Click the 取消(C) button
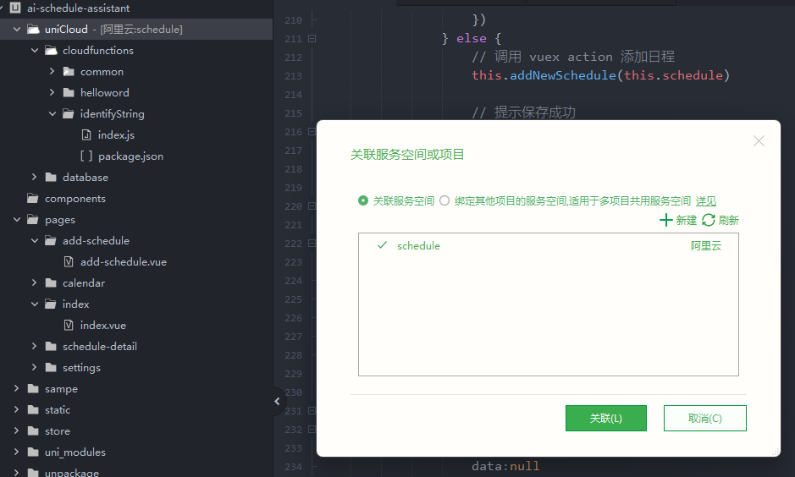The image size is (795, 477). pos(704,419)
